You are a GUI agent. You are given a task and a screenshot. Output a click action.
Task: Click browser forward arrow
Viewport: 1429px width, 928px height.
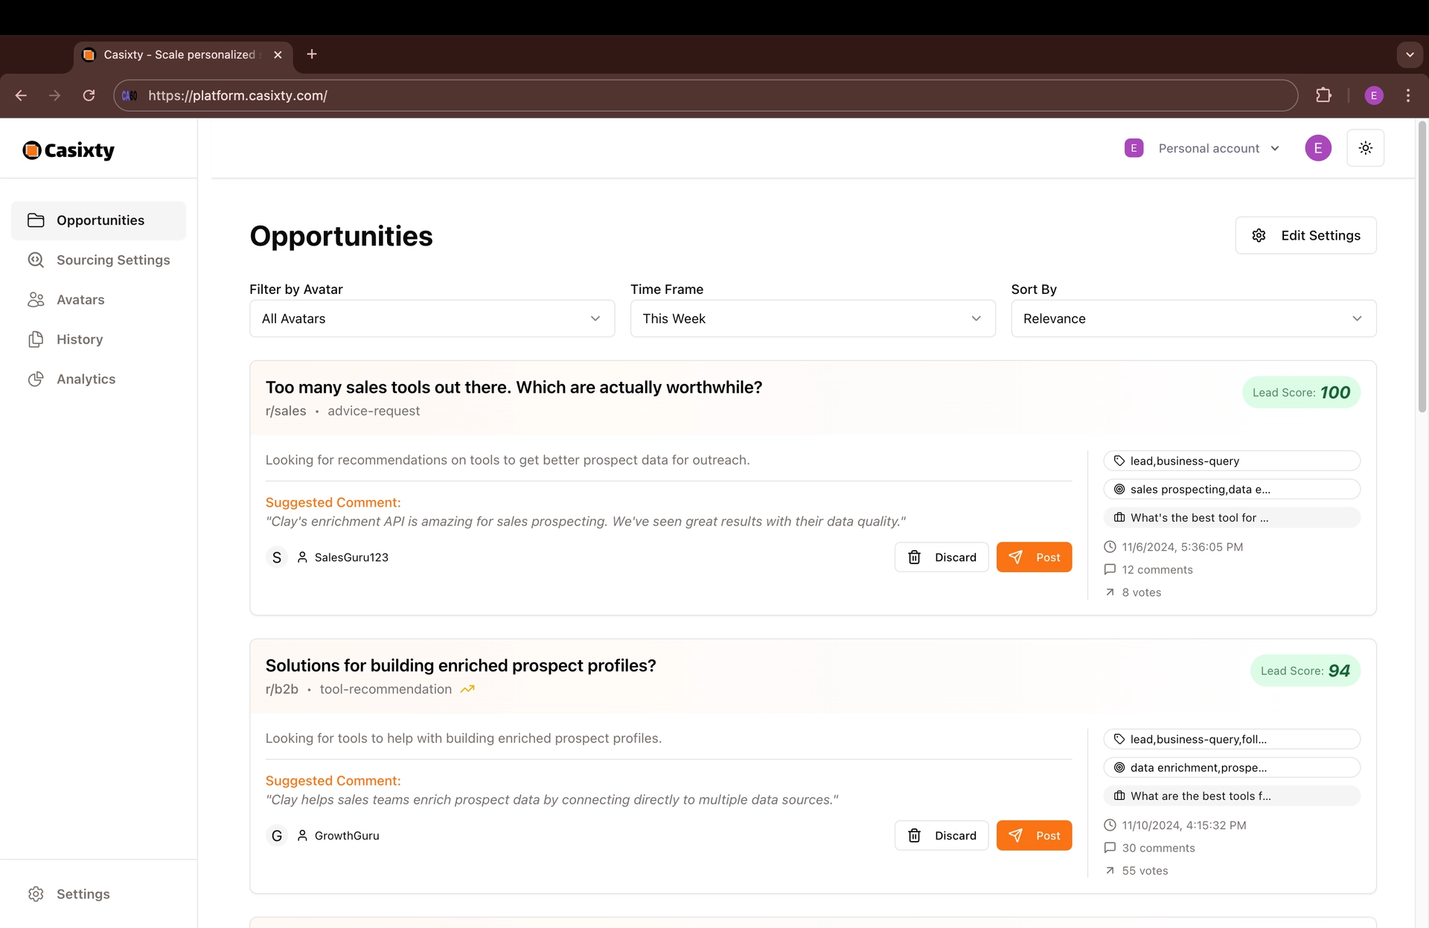[54, 95]
